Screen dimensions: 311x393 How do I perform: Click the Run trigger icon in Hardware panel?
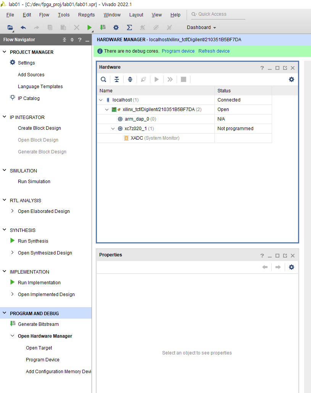click(x=156, y=79)
